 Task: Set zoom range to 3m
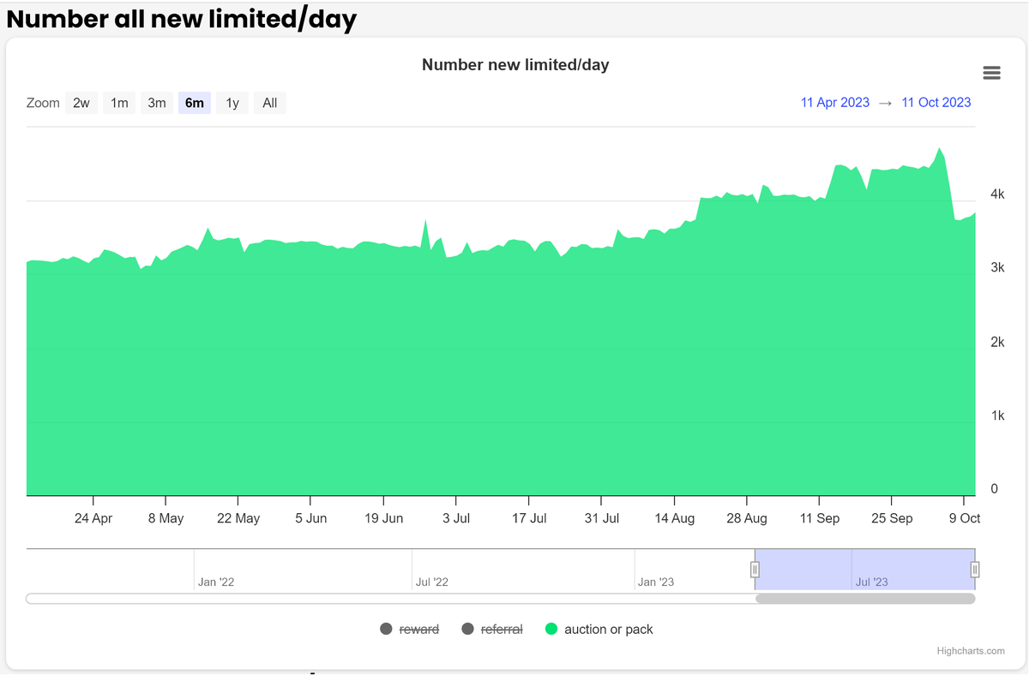point(157,103)
